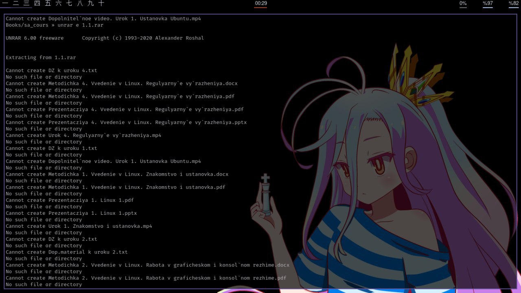Click the Metodichka 1 Znakomstvo i ustanovka.pdf line
521x293 pixels.
(x=116, y=187)
